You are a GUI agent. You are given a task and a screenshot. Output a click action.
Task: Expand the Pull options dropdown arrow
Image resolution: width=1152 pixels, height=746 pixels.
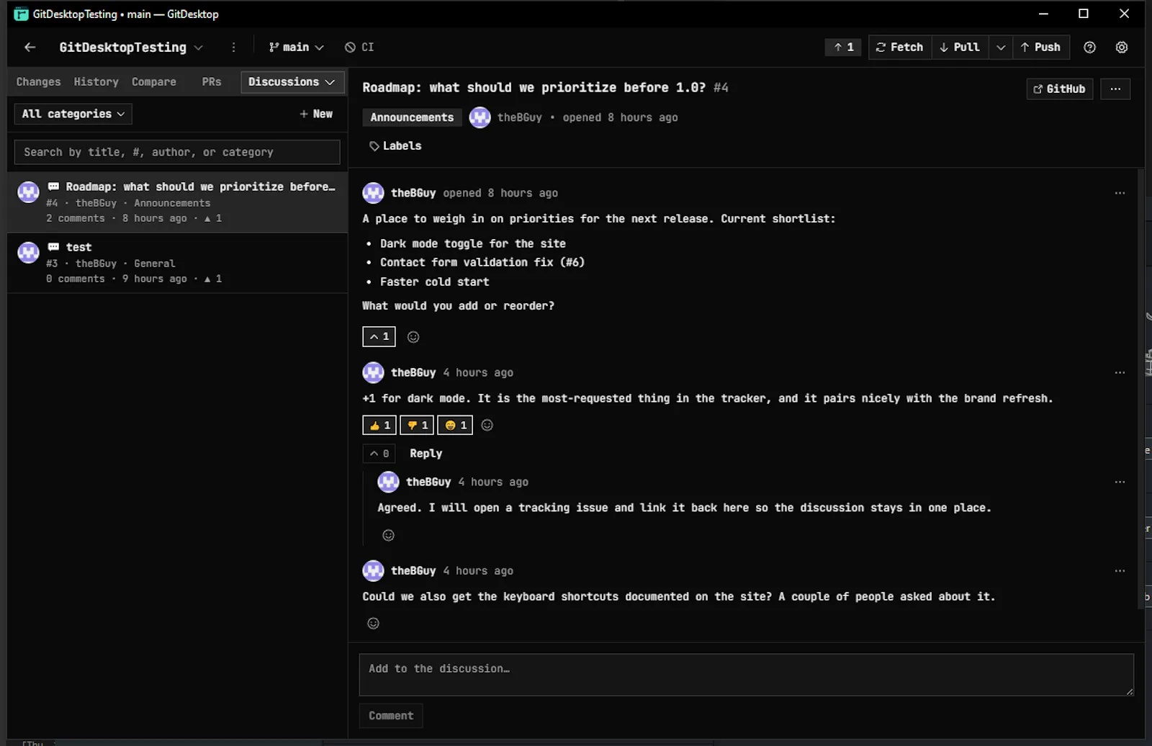pos(1000,48)
